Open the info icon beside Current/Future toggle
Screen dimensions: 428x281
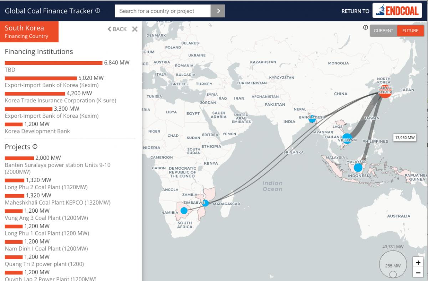coord(365,27)
